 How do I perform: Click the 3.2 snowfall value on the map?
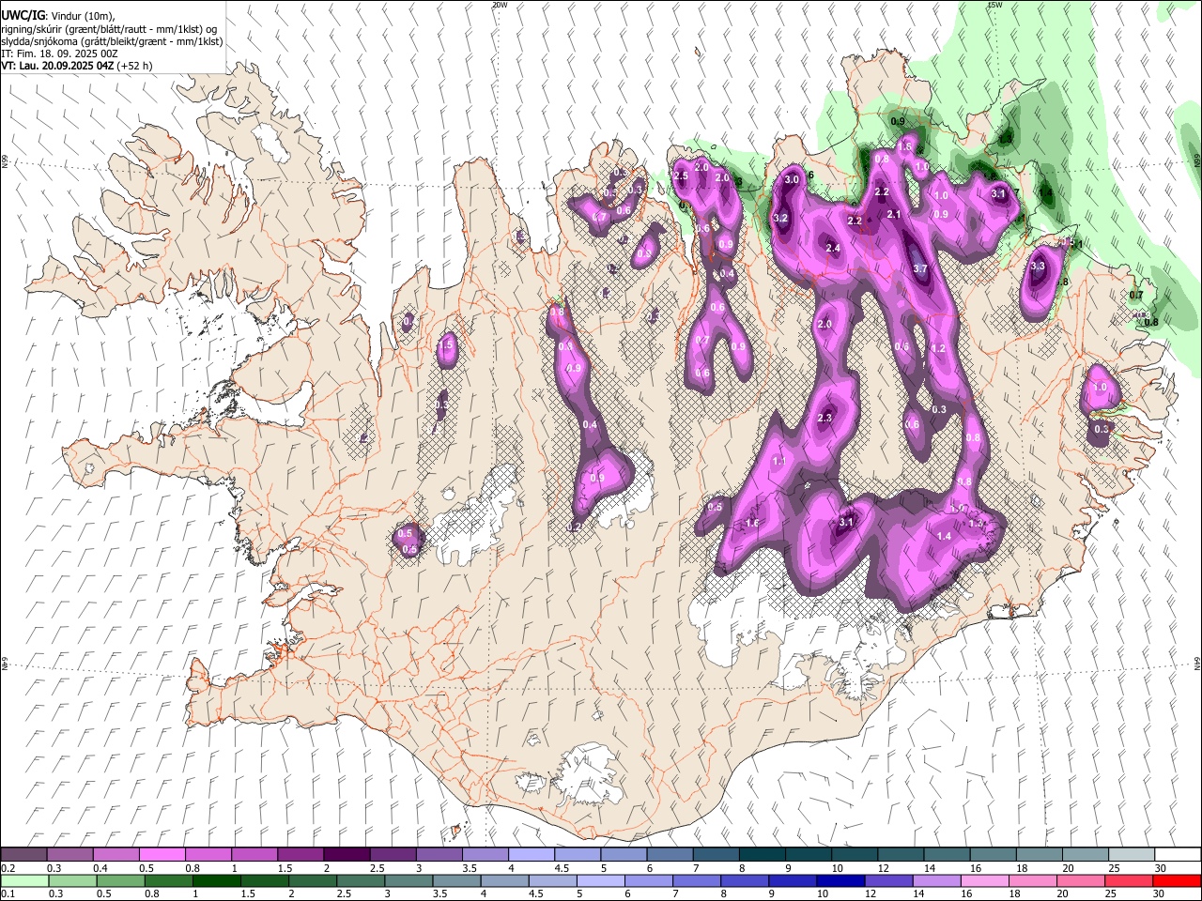click(780, 218)
